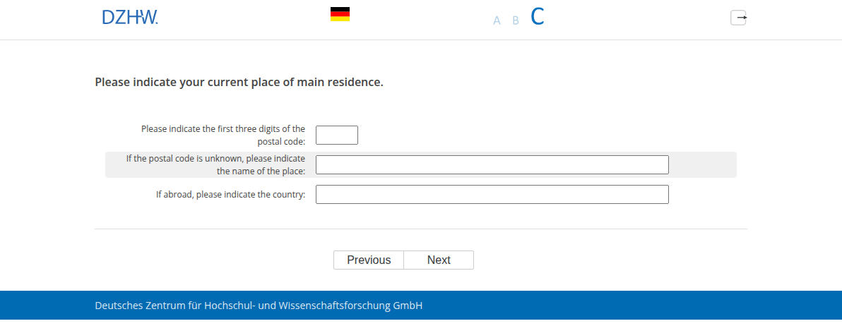Viewport: 842px width, 326px height.
Task: Click the DZHW logo
Action: coord(130,17)
